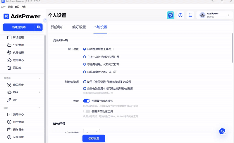This screenshot has width=234, height=143.
Task: Open customer support headset button
Action: click(x=222, y=131)
